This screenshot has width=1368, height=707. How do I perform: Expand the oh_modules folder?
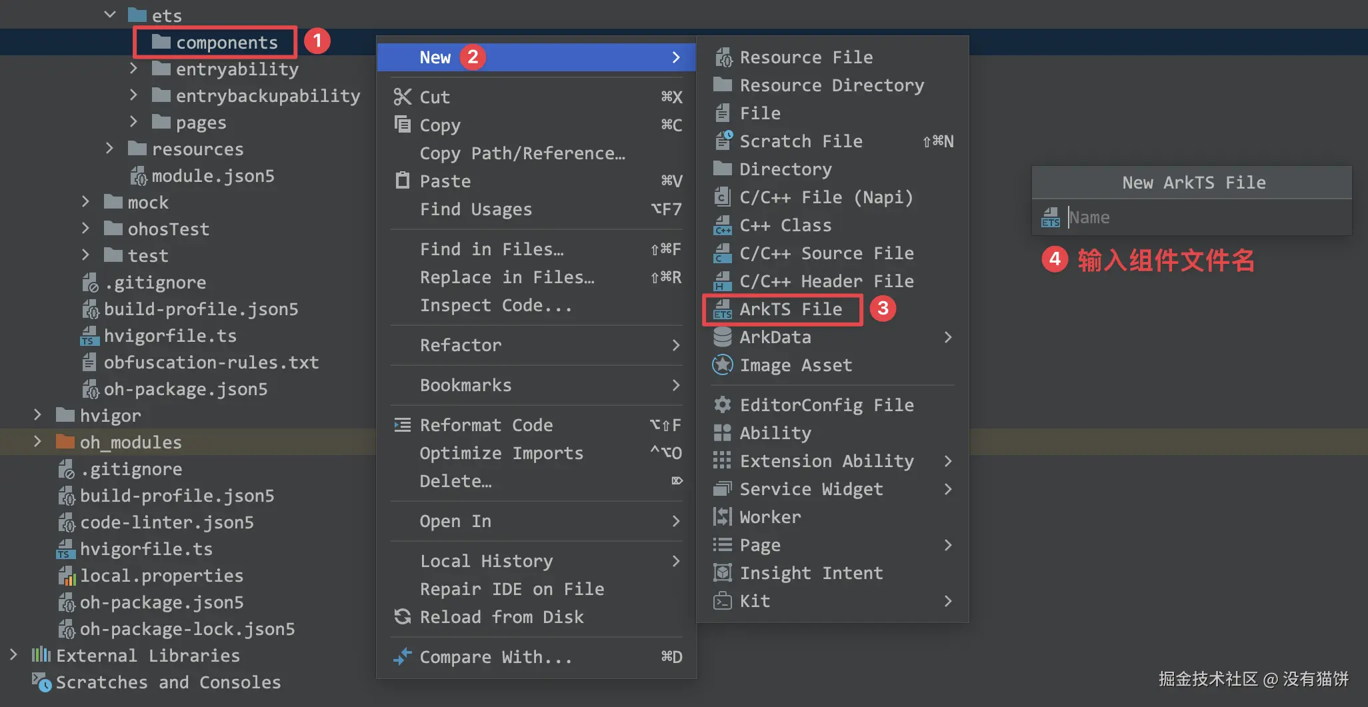point(37,442)
